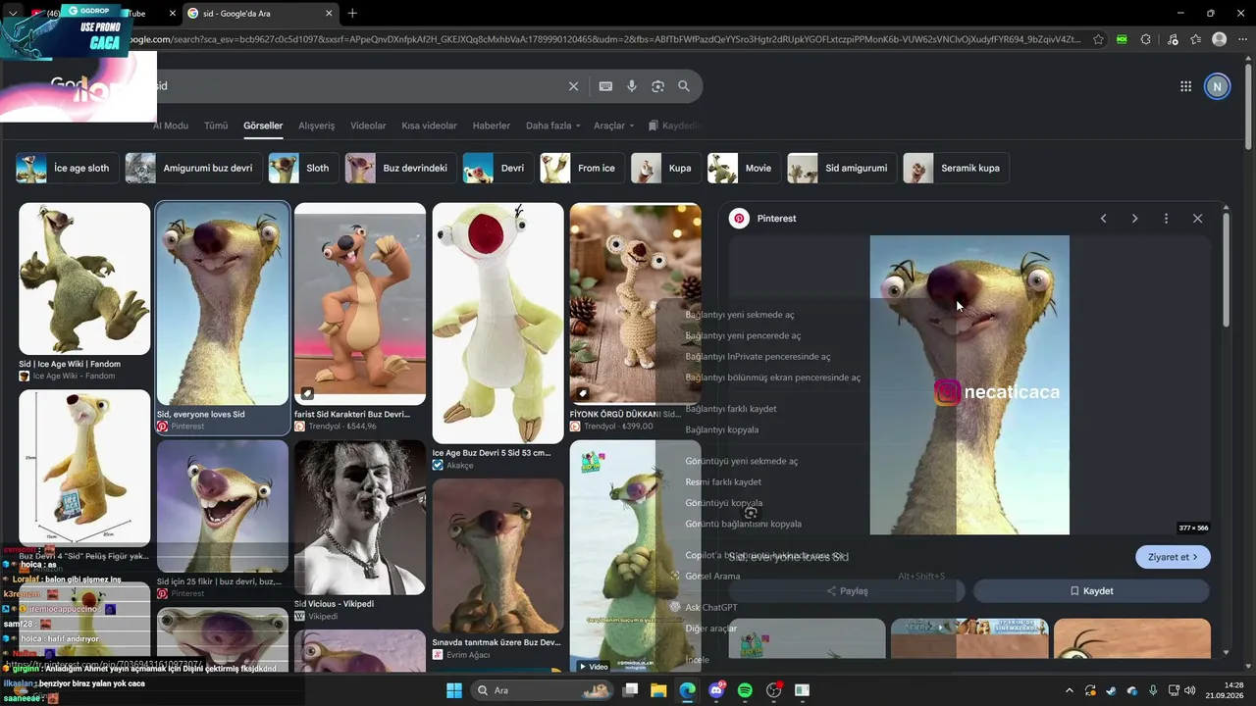
Task: Choose Bağlantıyı kopyala from the context menu
Action: tap(722, 429)
